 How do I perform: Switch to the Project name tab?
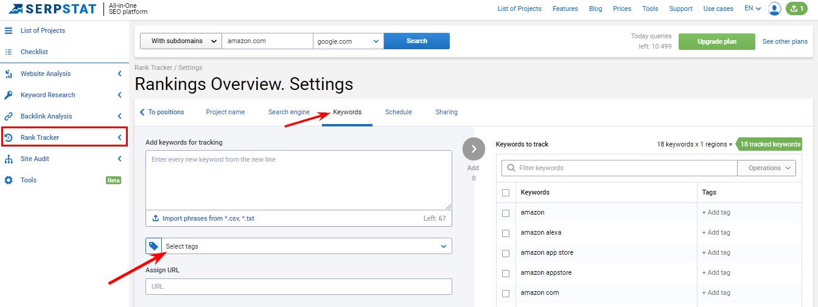[225, 112]
